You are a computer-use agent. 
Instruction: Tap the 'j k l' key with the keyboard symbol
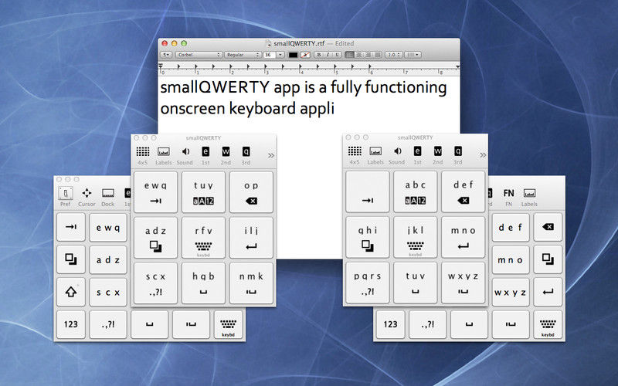(x=416, y=237)
